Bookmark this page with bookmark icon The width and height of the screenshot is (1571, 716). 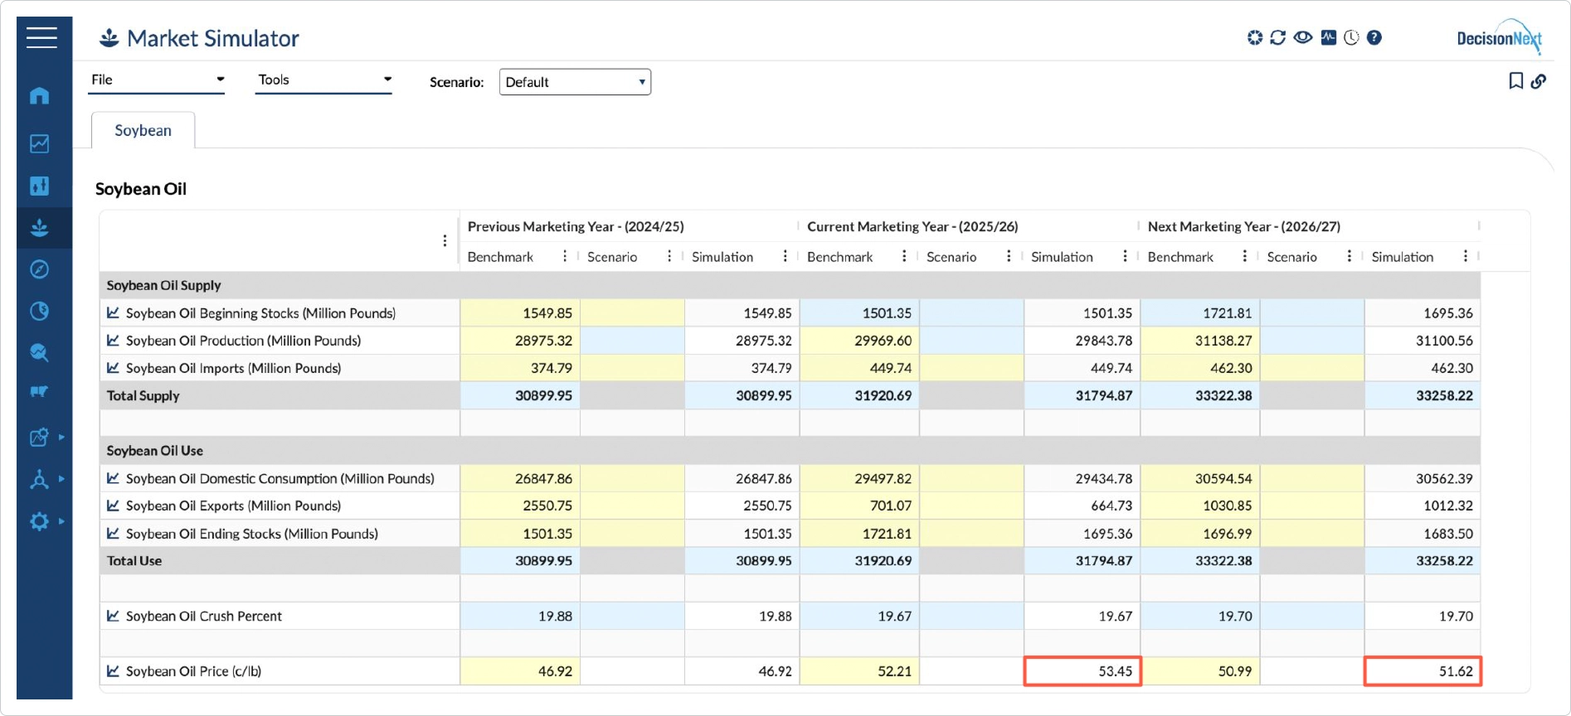pyautogui.click(x=1515, y=81)
